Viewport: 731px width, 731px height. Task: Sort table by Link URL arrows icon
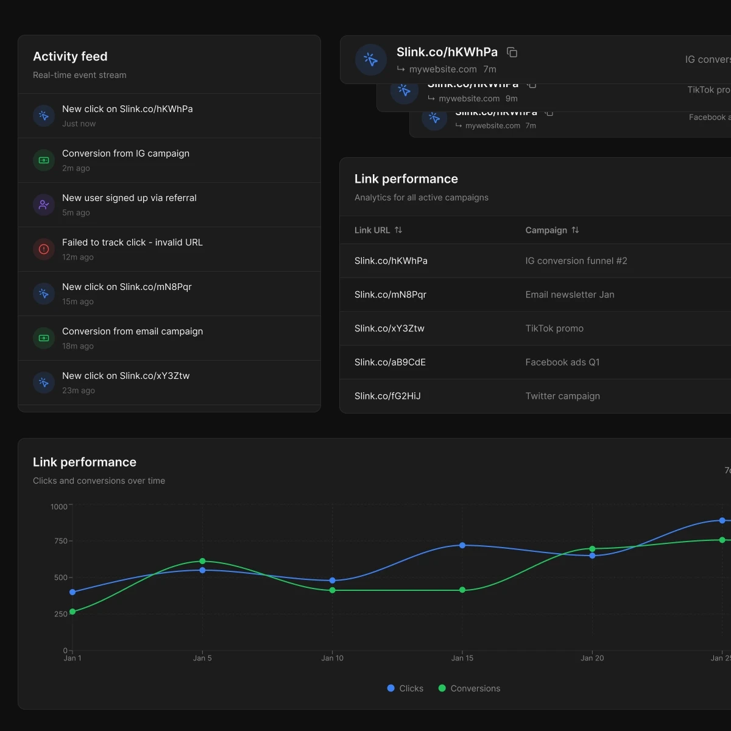point(398,230)
